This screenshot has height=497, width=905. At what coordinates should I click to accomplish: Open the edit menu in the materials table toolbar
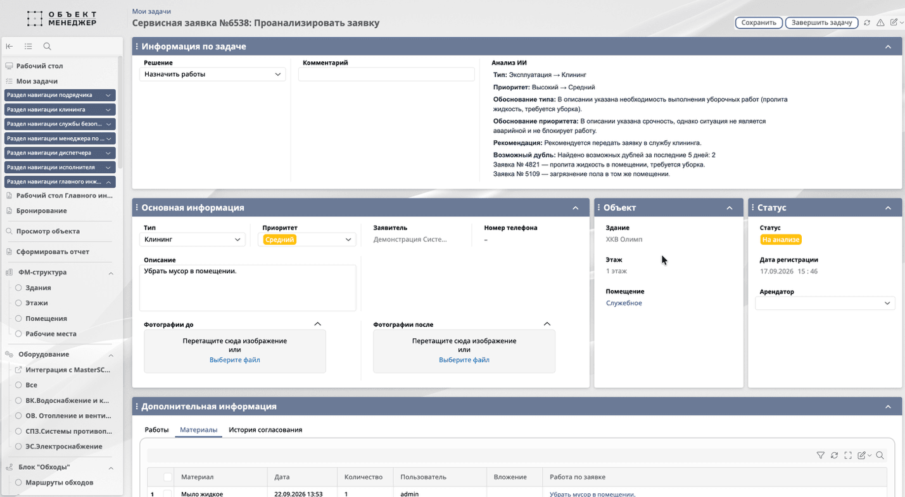864,455
